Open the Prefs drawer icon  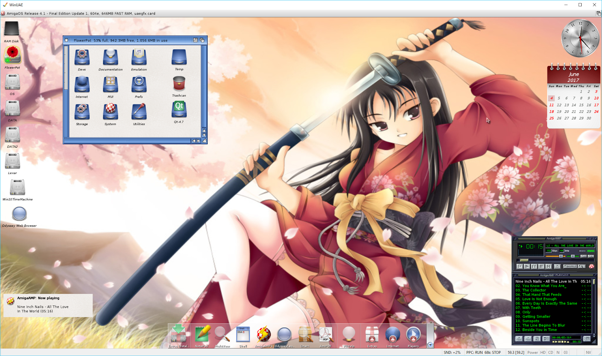[139, 87]
